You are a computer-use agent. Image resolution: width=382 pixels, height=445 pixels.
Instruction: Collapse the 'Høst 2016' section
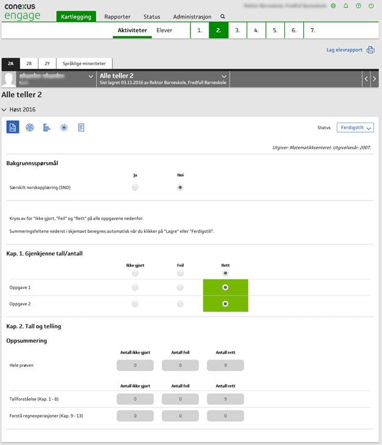(x=5, y=110)
